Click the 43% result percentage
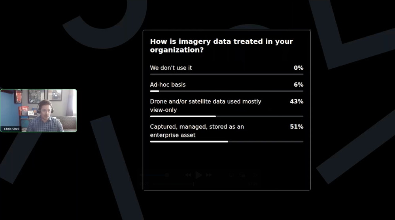 (x=296, y=102)
